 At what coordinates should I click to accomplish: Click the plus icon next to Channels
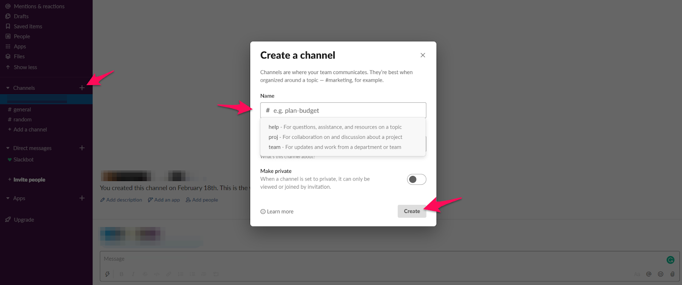pos(82,88)
